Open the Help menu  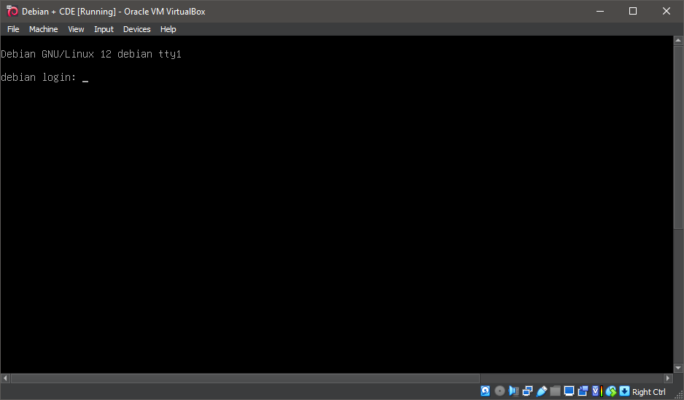click(x=168, y=29)
